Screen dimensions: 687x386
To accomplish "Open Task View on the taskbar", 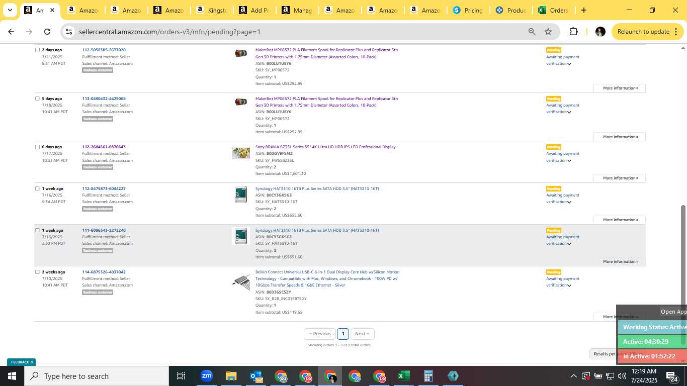I will pos(181,376).
